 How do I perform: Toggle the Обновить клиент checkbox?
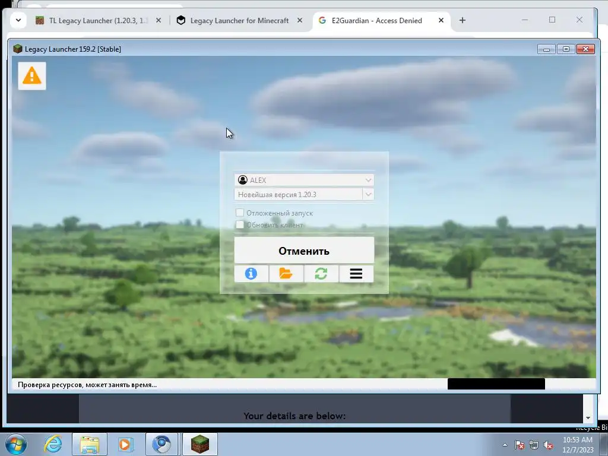[240, 224]
